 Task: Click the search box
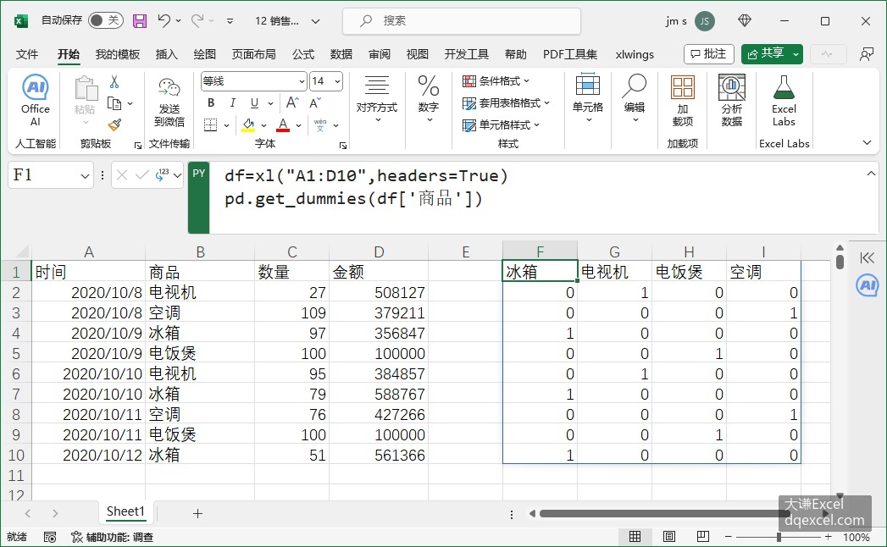point(462,21)
